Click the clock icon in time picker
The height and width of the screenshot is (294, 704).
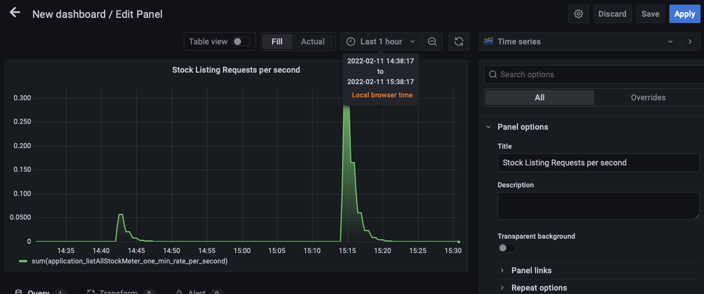[x=351, y=42]
